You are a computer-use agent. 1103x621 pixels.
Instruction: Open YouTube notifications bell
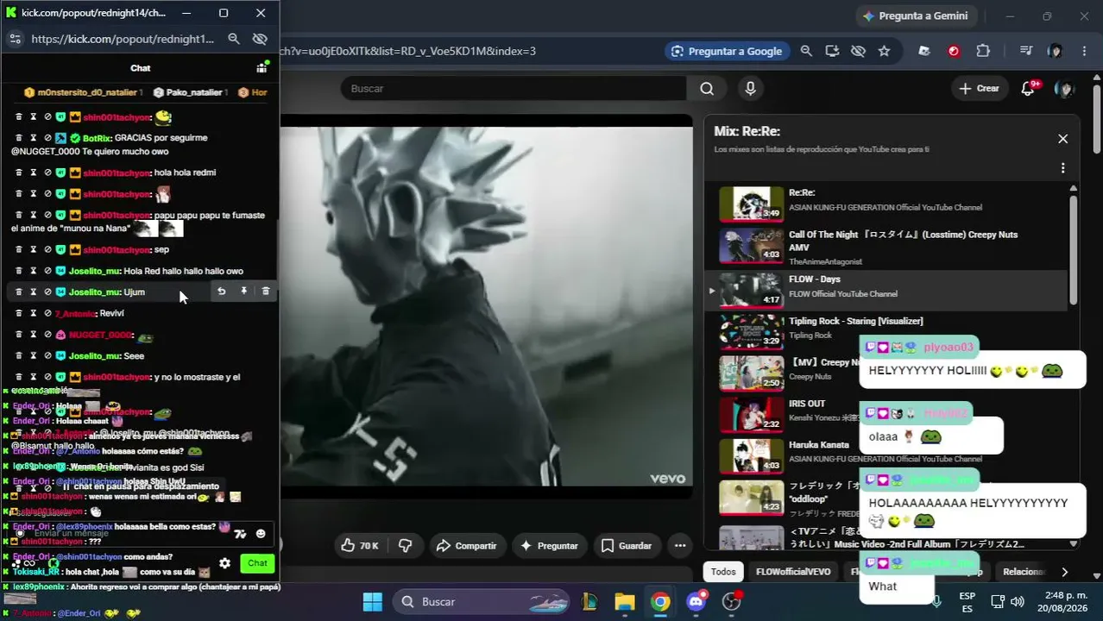coord(1028,89)
